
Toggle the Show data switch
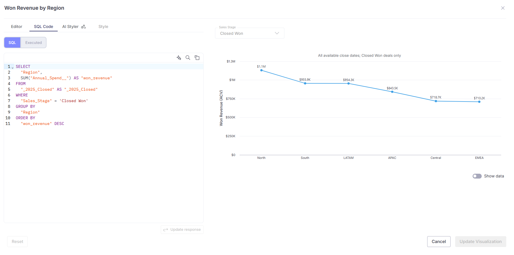pyautogui.click(x=477, y=176)
